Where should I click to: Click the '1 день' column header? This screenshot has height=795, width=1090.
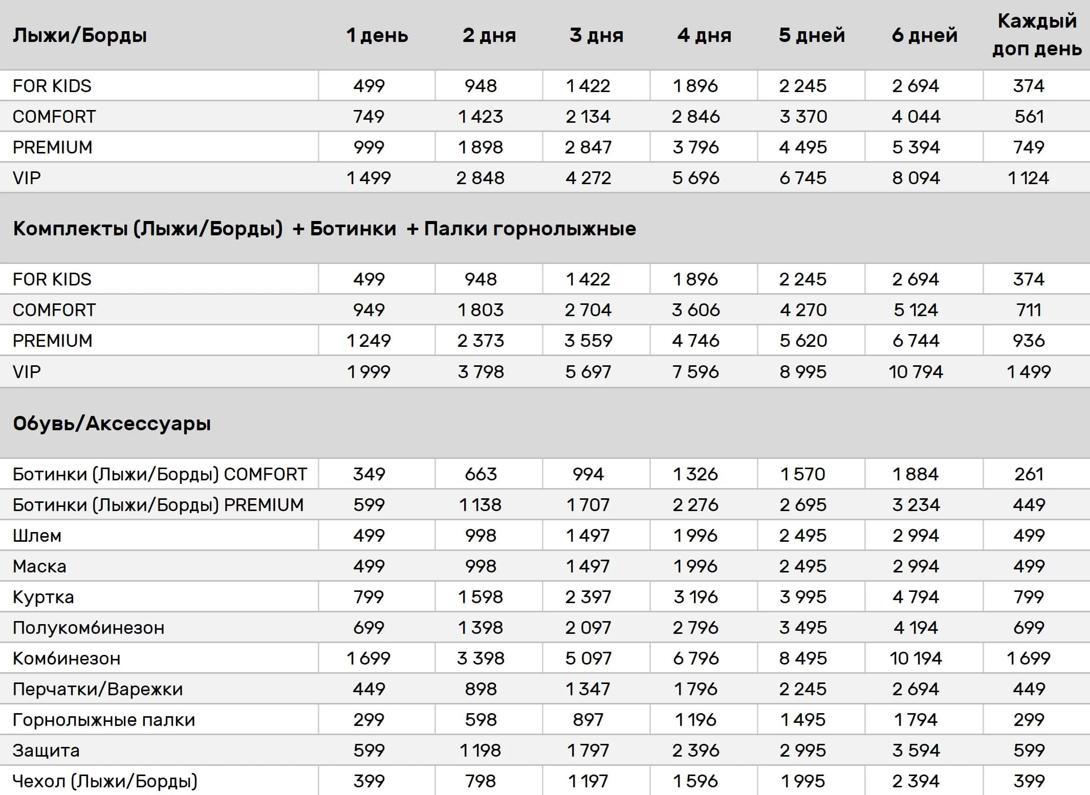(377, 35)
